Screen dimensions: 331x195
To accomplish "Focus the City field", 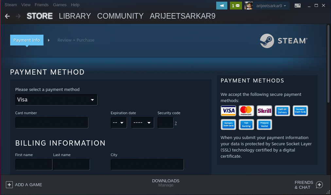I will point(147,165).
